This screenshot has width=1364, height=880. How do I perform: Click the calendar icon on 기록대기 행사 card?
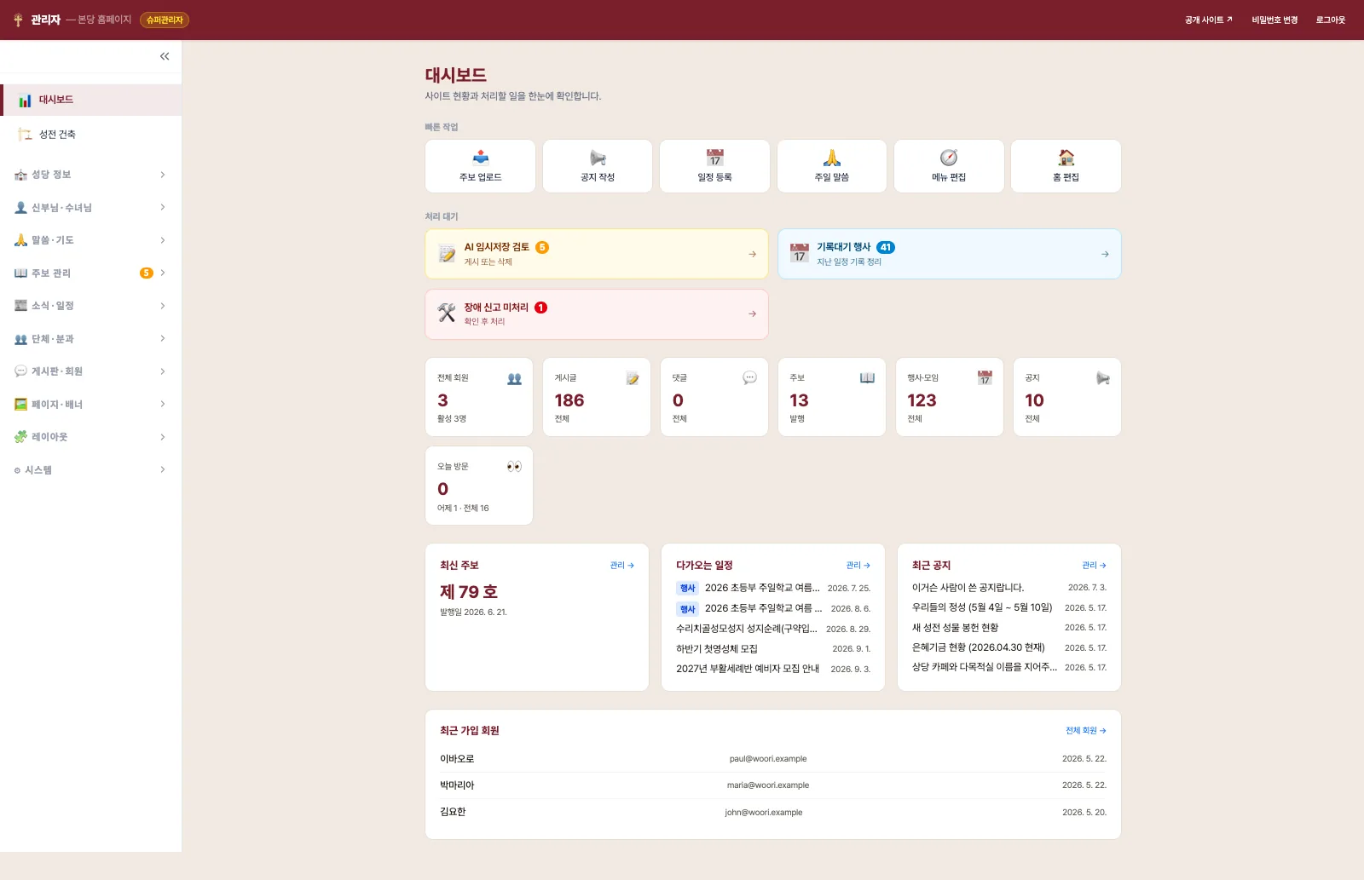coord(800,253)
